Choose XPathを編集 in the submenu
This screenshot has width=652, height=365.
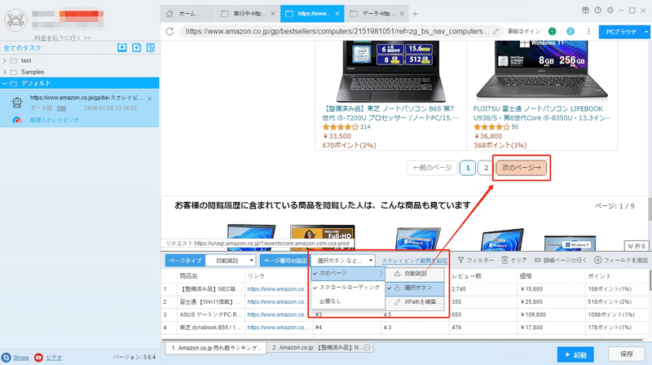click(415, 301)
